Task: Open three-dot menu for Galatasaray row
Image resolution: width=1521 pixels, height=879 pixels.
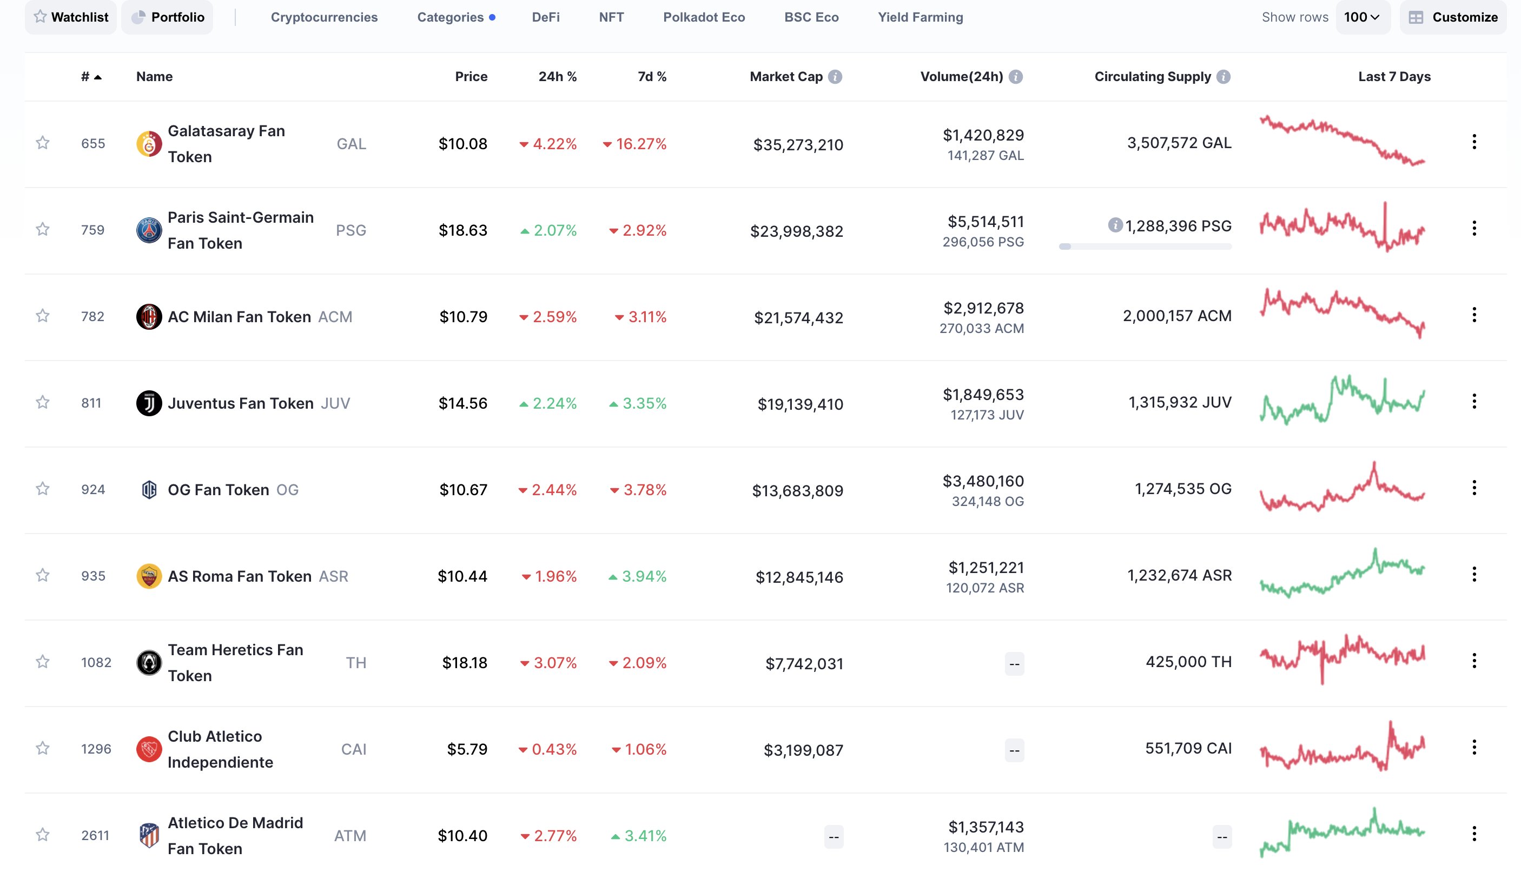Action: [x=1474, y=142]
